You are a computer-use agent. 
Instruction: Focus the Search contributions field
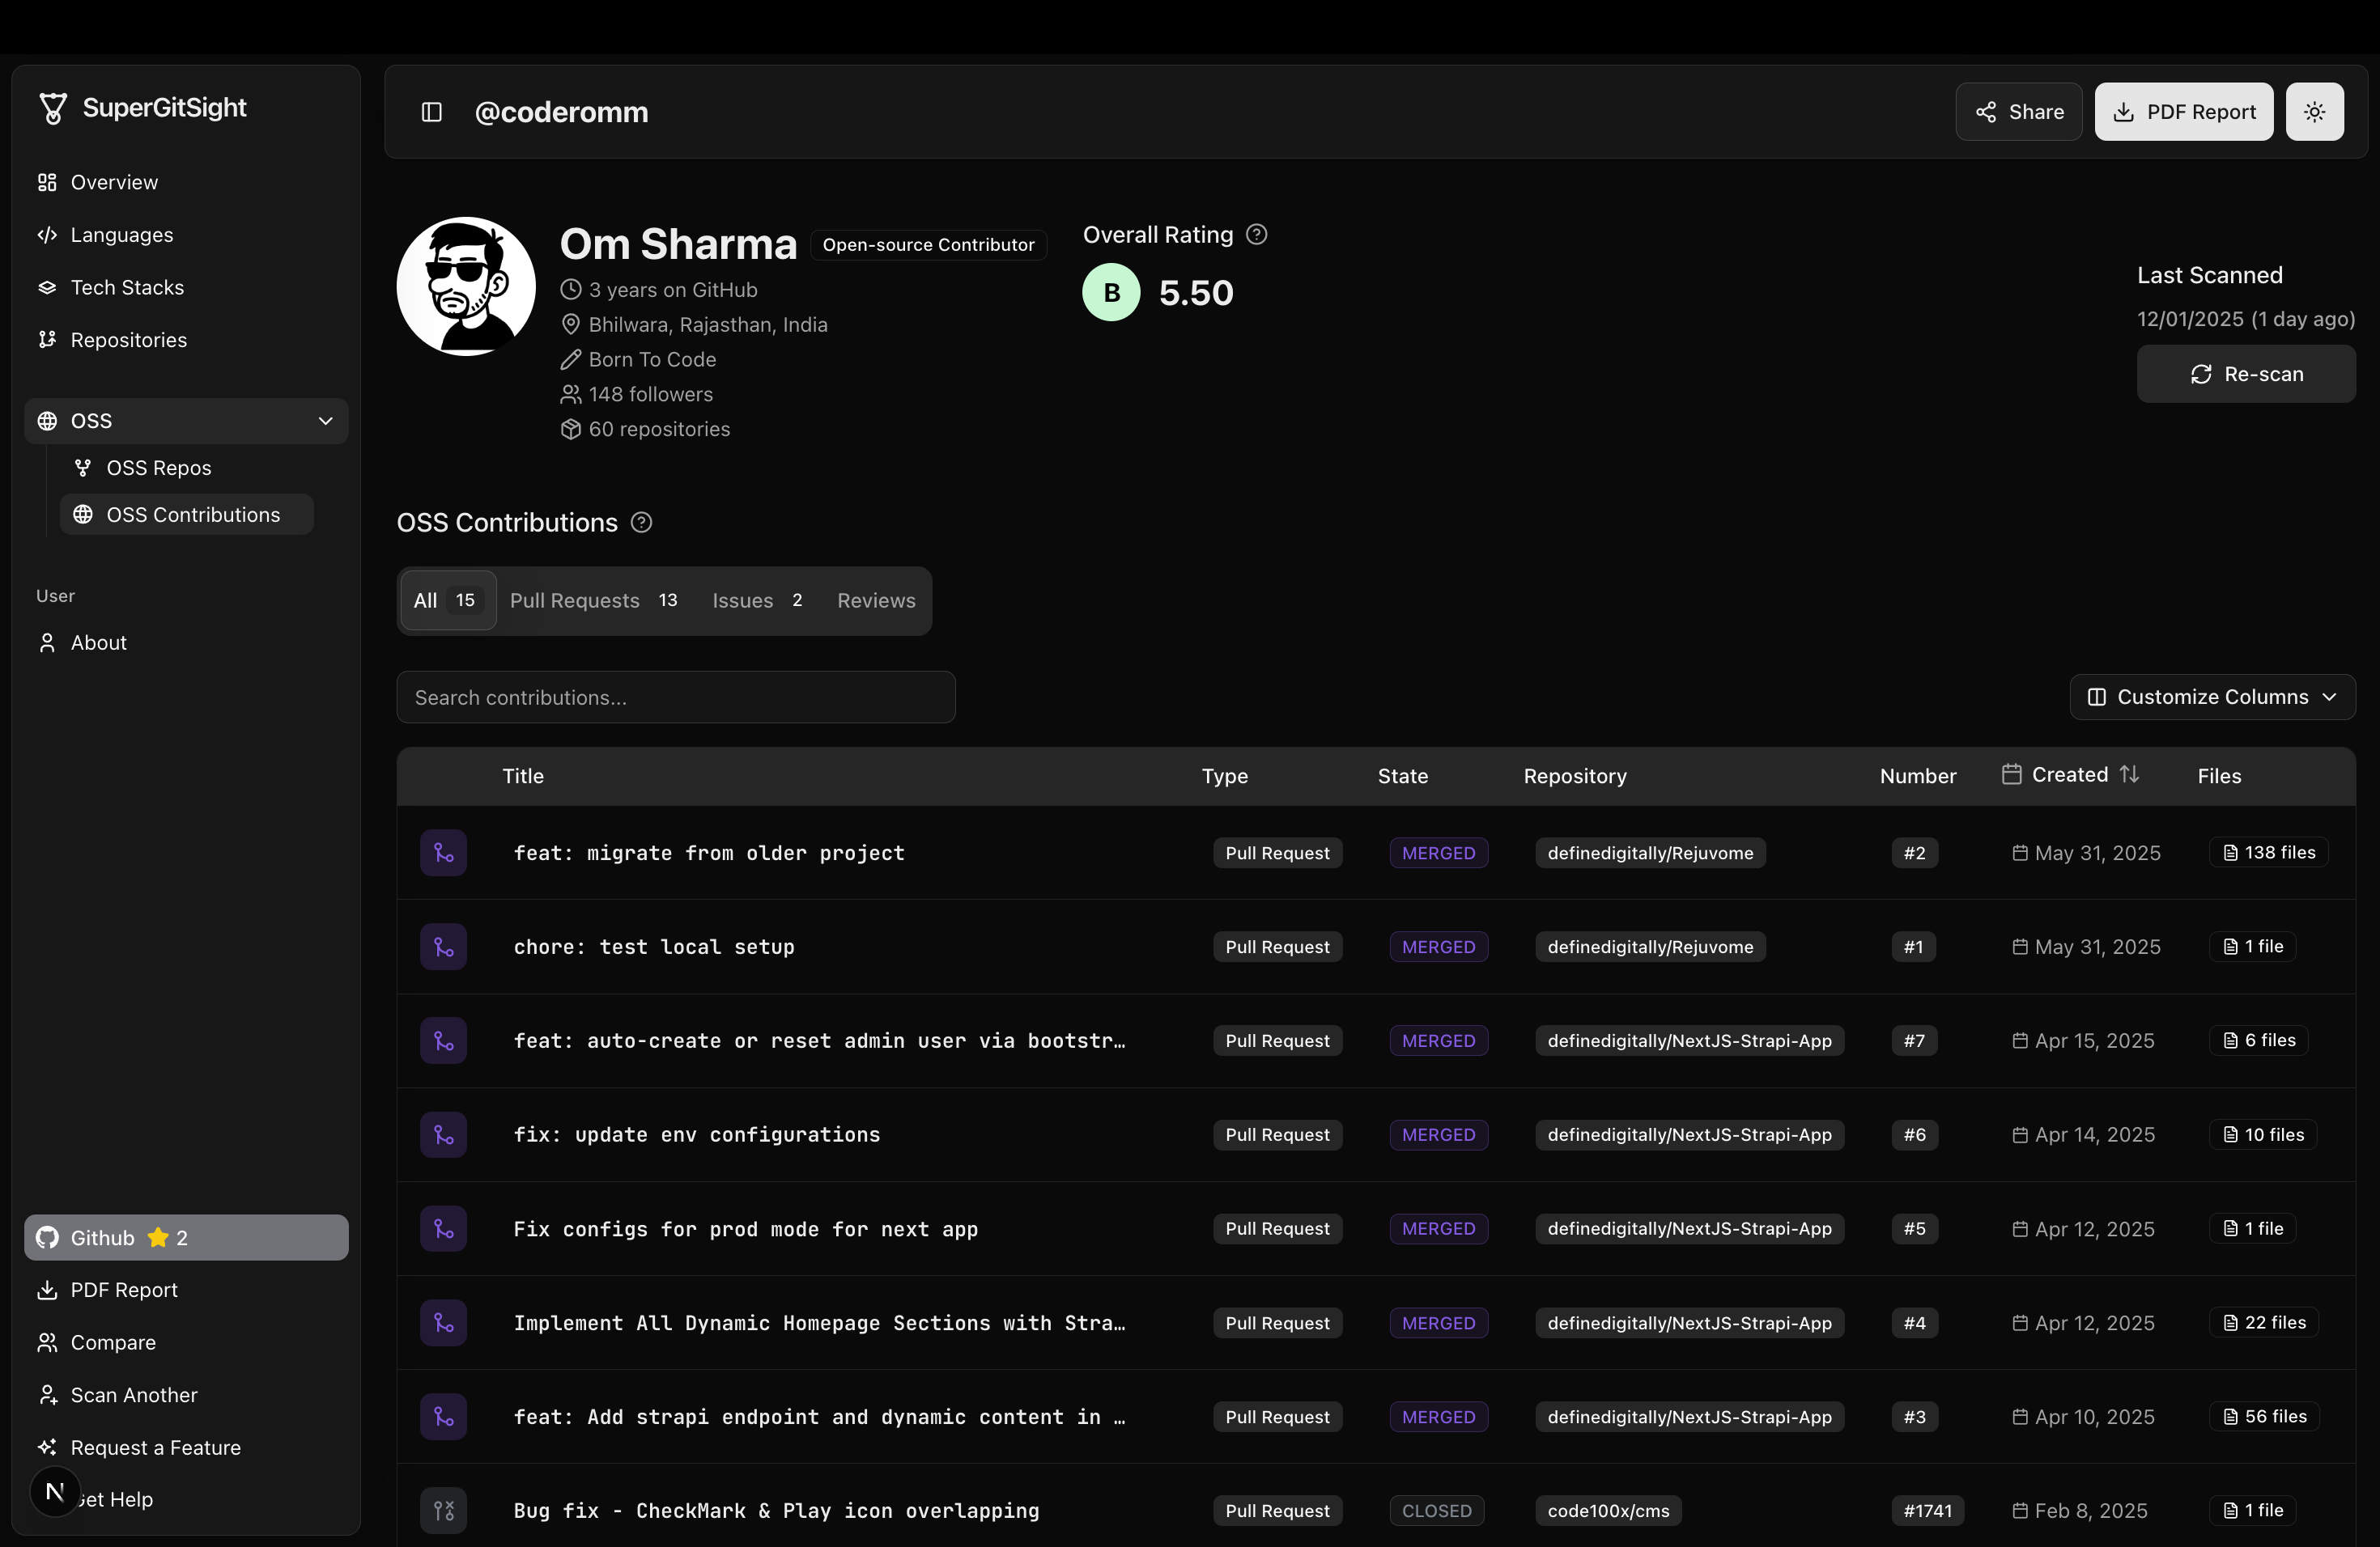[x=676, y=697]
